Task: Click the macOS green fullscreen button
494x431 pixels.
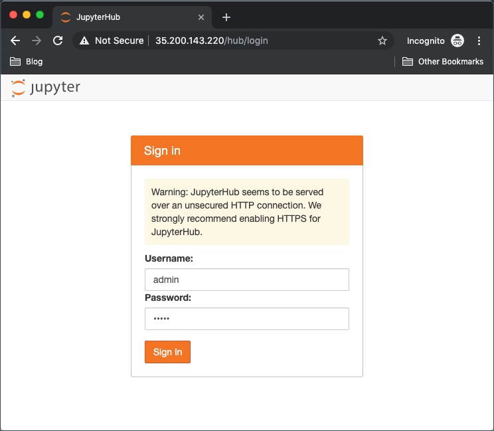Action: [40, 15]
